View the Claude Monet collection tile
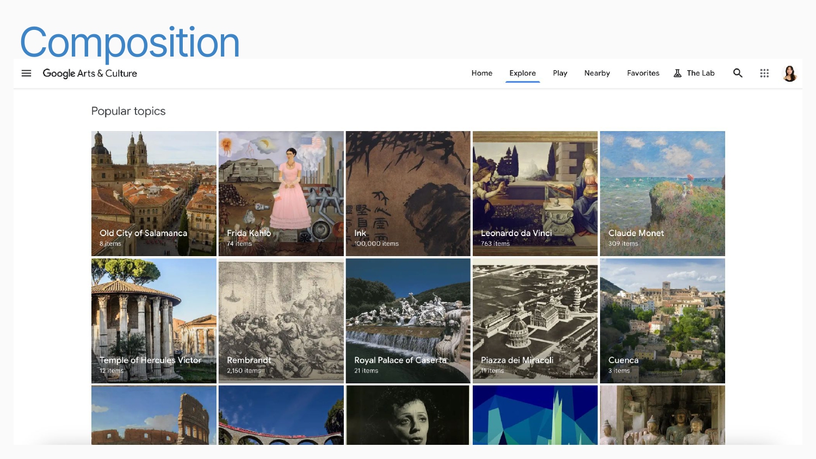 tap(662, 194)
